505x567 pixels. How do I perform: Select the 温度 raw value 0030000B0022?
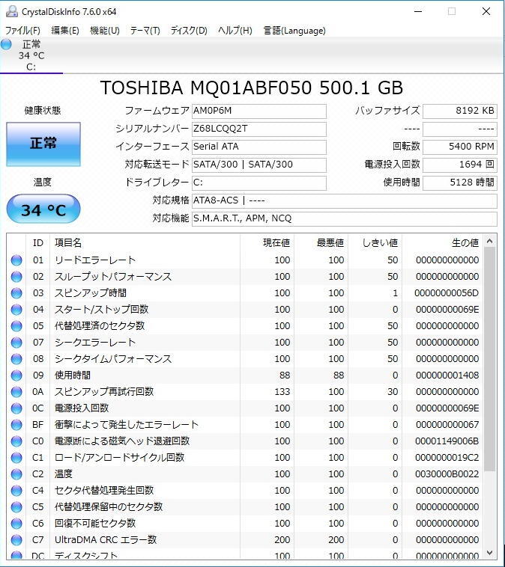(x=447, y=474)
